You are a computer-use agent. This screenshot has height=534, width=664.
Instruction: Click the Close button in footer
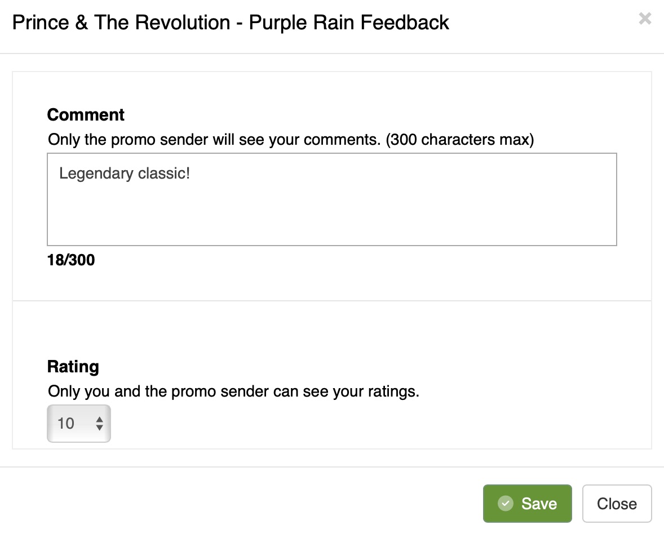[x=617, y=503]
